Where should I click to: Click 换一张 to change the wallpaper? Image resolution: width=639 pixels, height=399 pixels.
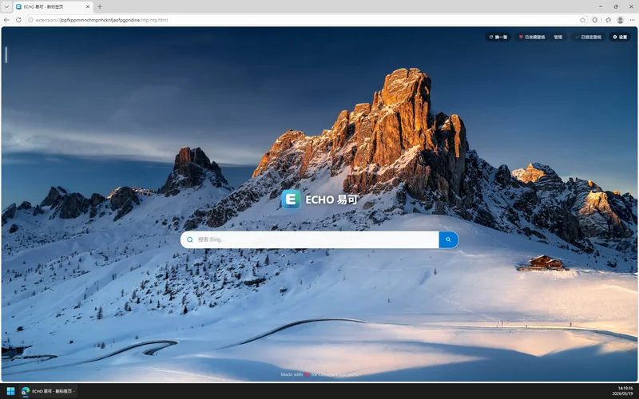[x=498, y=37]
